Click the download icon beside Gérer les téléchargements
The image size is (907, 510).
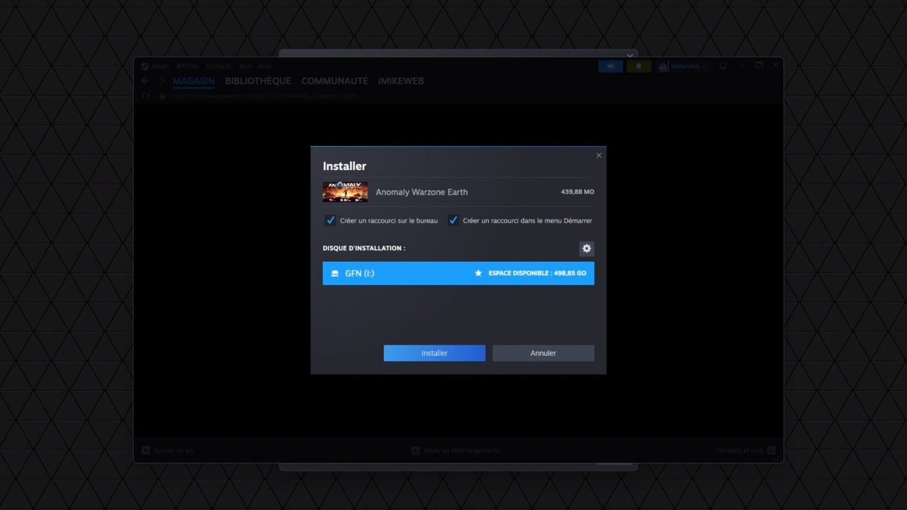coord(415,450)
